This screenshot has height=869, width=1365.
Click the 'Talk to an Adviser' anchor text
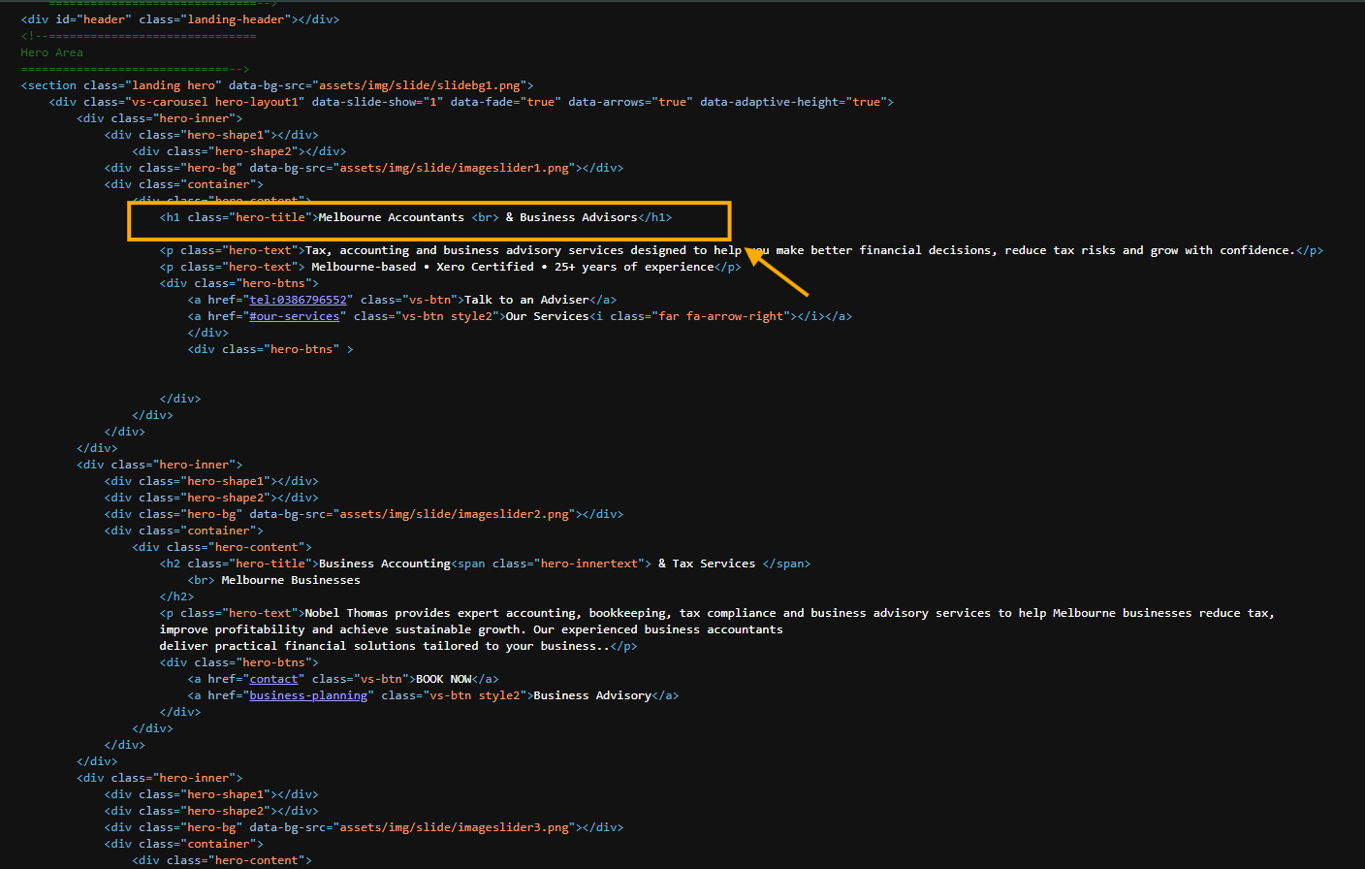[x=526, y=300]
